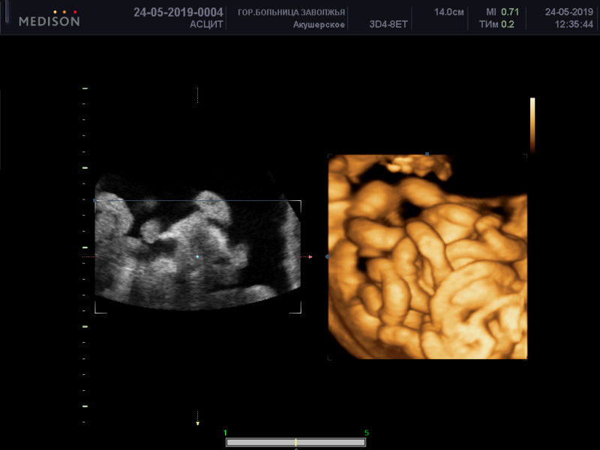Screen dimensions: 600x450
Task: Click the 2D grayscale ultrasound image
Action: click(197, 241)
